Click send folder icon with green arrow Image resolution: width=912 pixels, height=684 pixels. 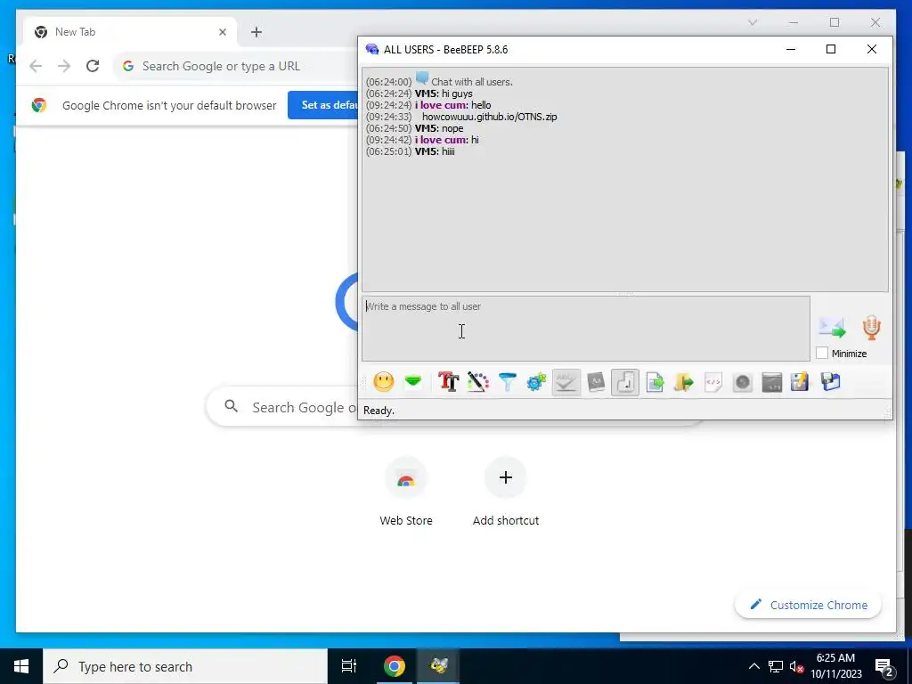[x=684, y=382]
